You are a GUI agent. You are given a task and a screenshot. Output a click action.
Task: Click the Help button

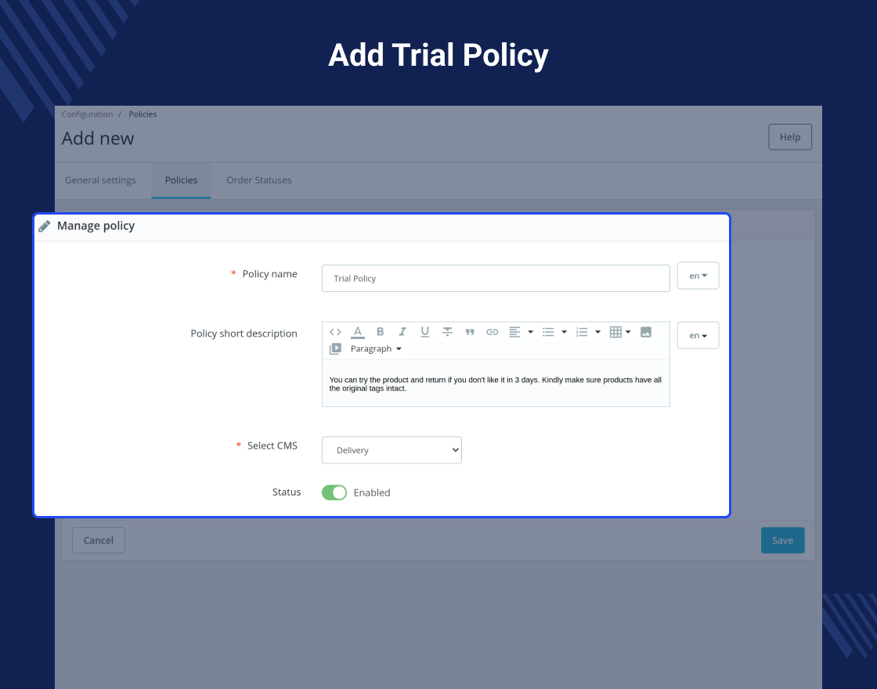(790, 137)
